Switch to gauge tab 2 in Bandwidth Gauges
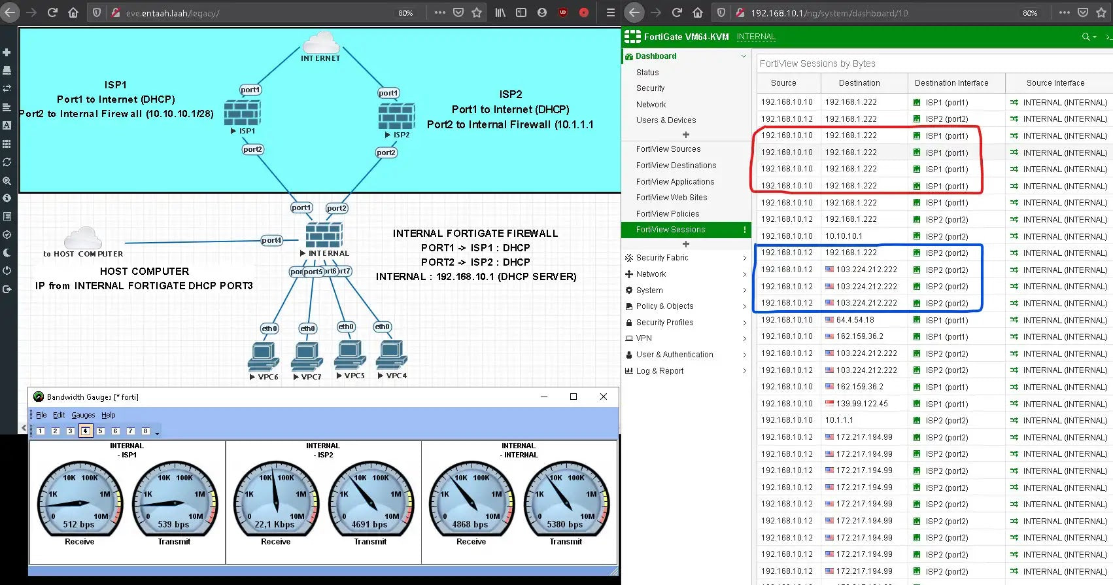This screenshot has width=1113, height=585. coord(56,431)
